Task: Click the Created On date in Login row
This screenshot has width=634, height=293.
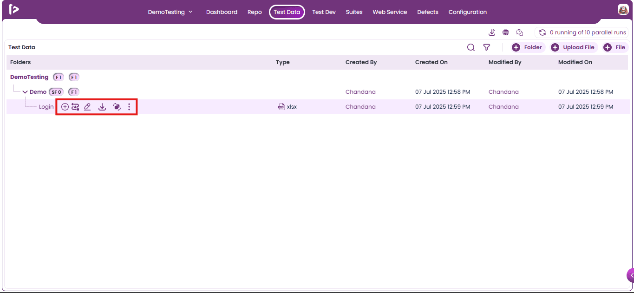Action: (443, 107)
